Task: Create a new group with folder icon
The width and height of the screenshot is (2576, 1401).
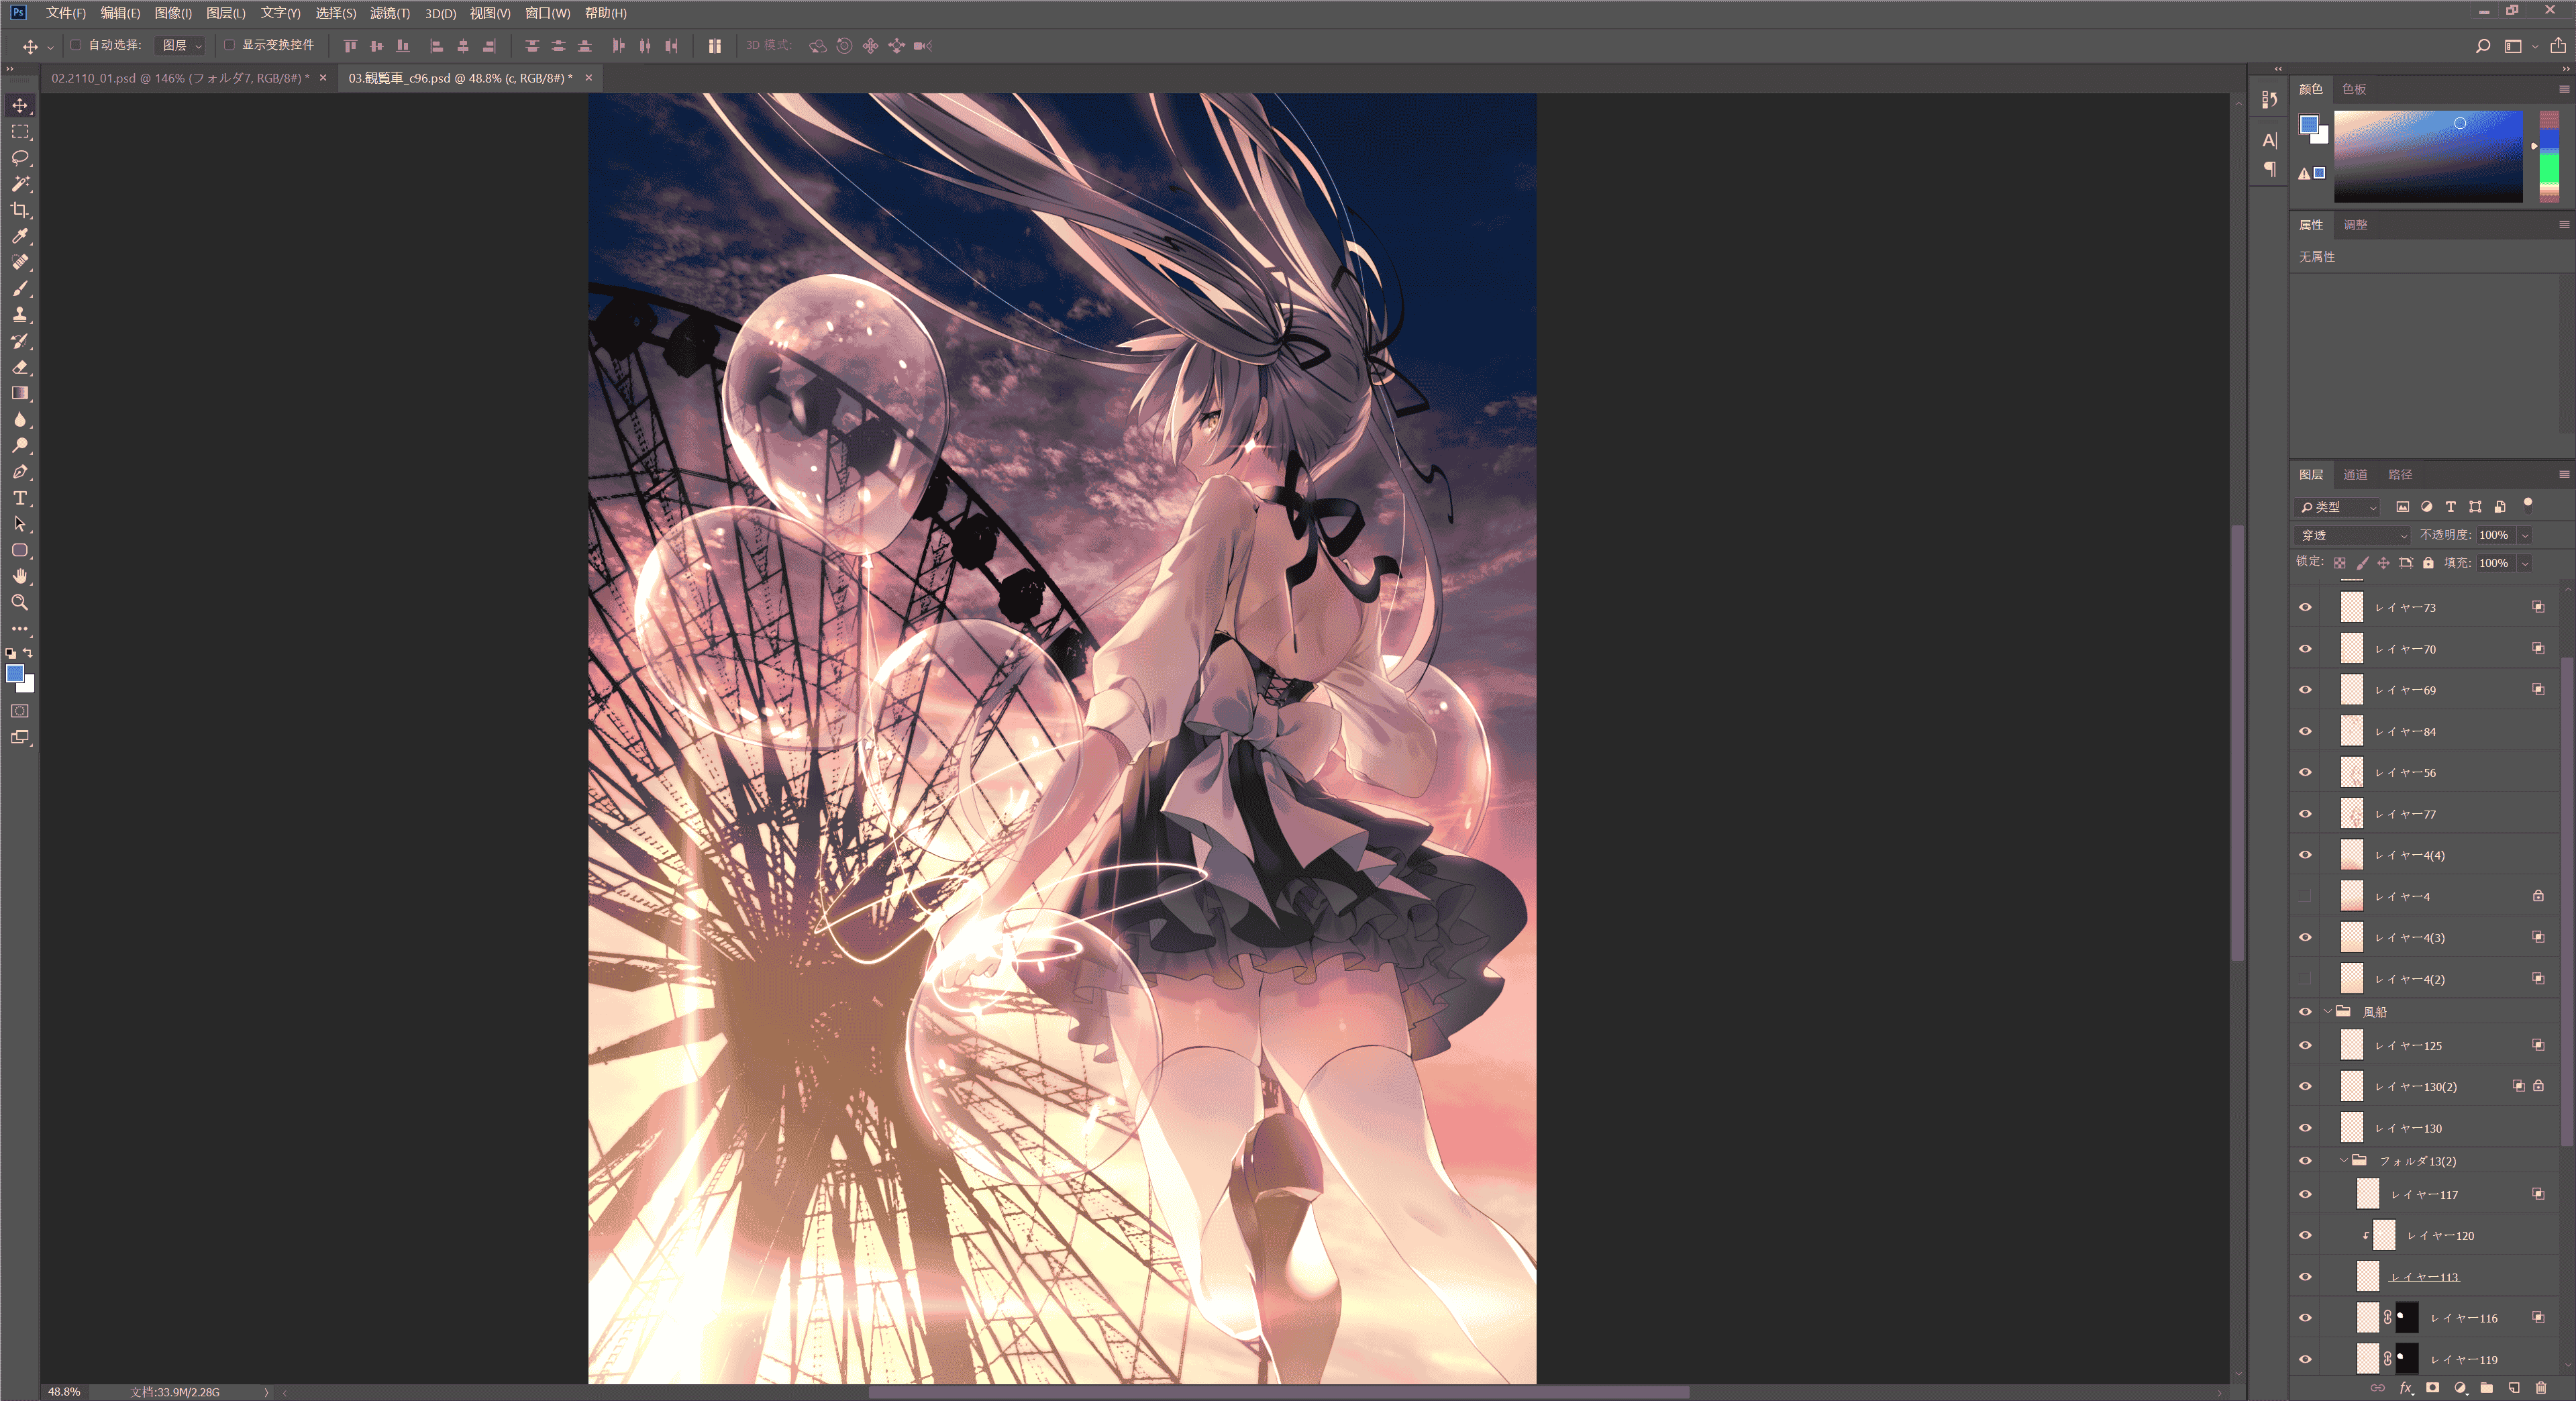Action: coord(2487,1388)
